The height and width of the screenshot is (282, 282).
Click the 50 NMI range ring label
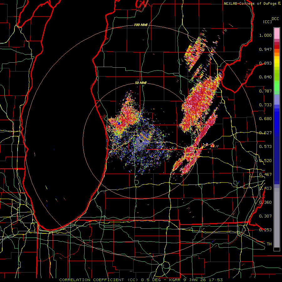click(x=141, y=83)
